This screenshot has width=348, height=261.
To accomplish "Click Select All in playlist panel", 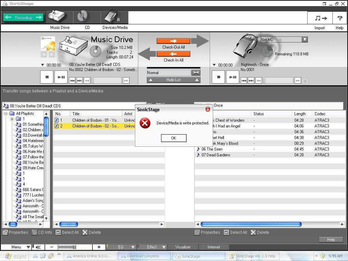I will point(67,232).
